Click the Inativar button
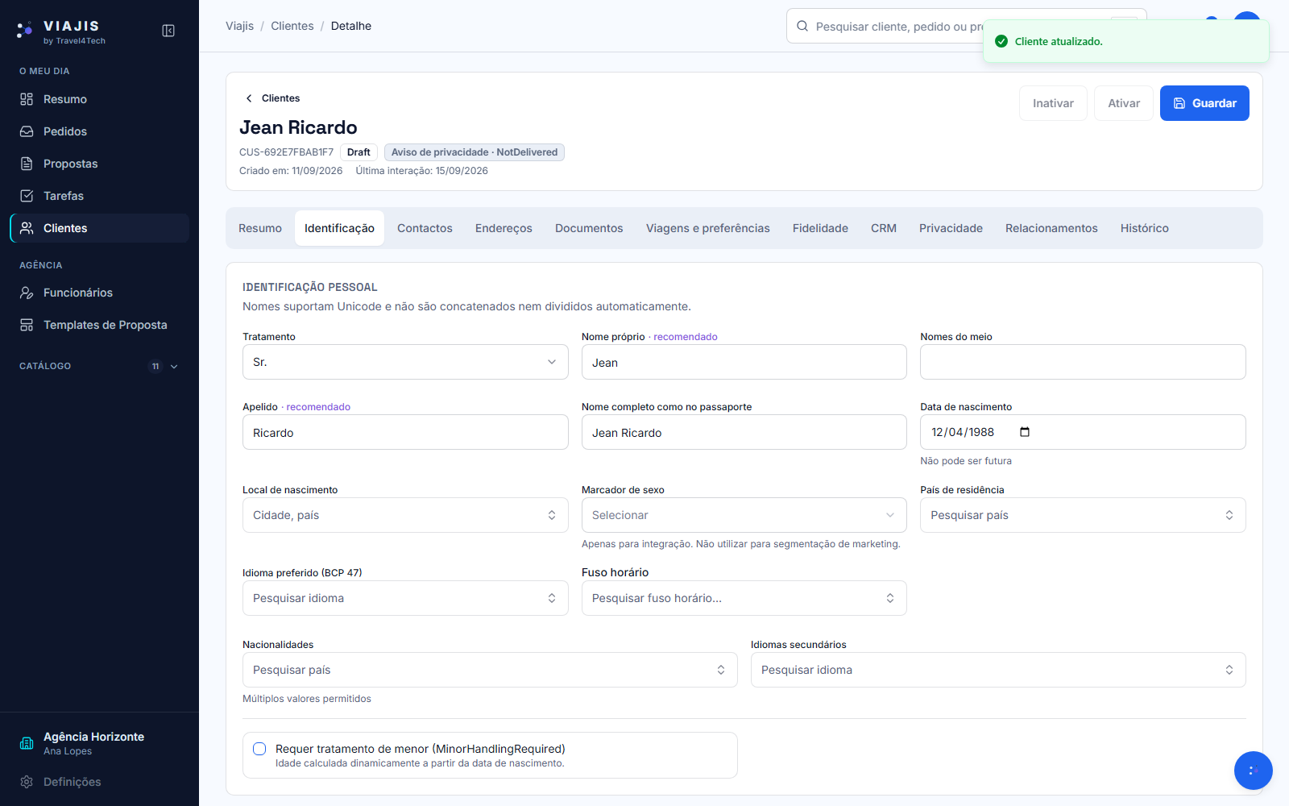The height and width of the screenshot is (806, 1289). click(1053, 103)
